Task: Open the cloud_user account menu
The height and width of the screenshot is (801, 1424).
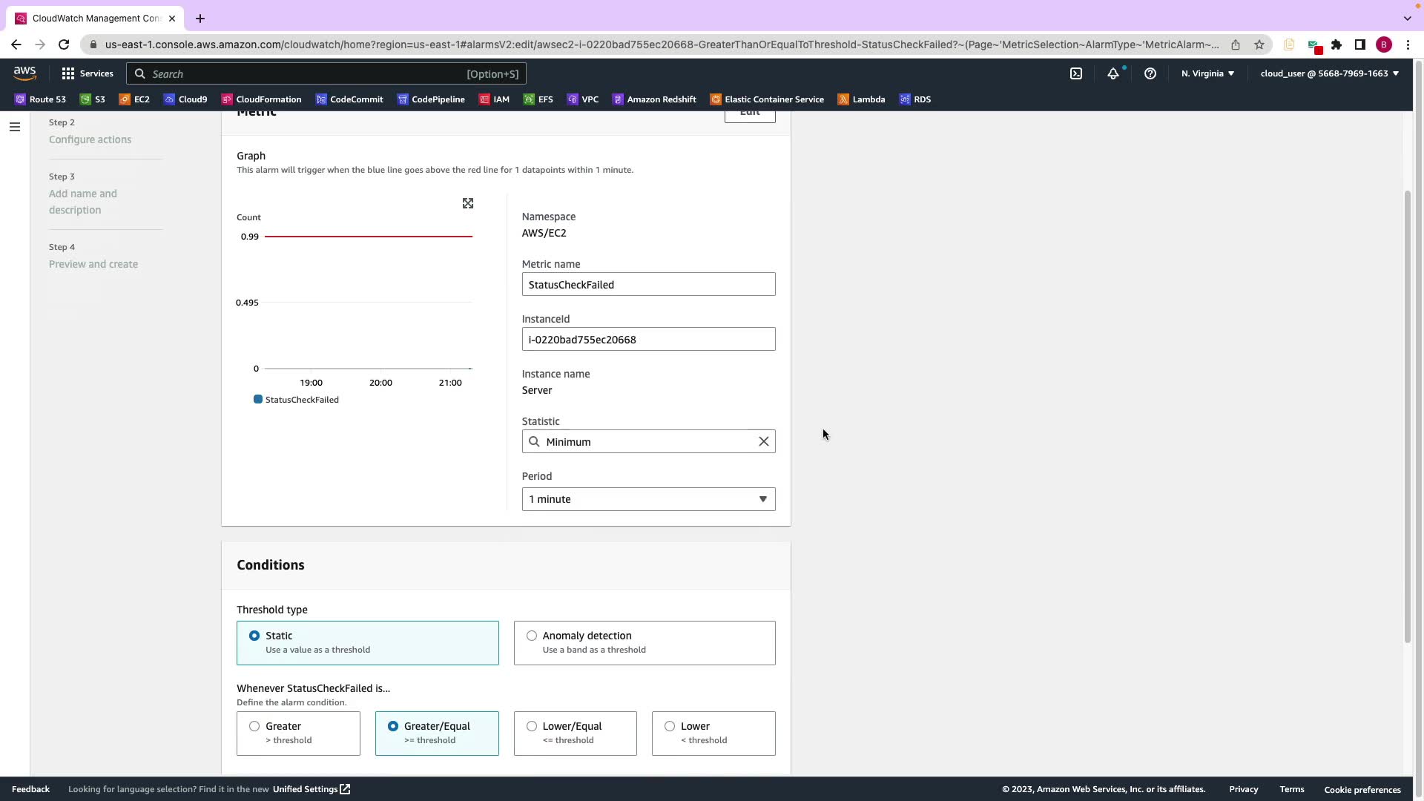Action: coord(1329,73)
